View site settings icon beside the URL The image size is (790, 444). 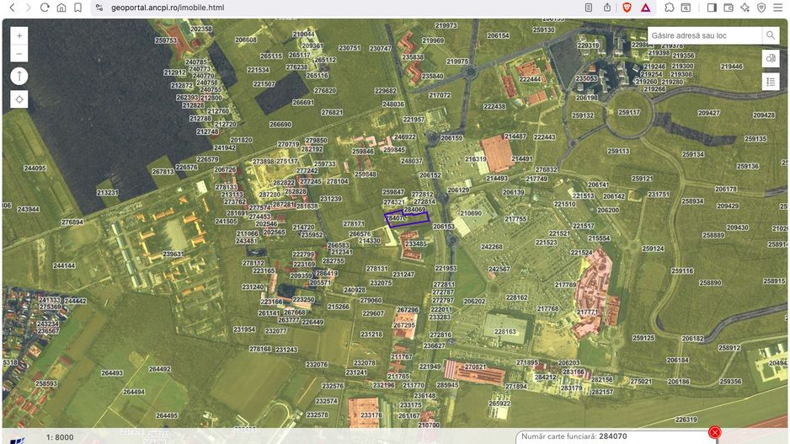tap(99, 8)
